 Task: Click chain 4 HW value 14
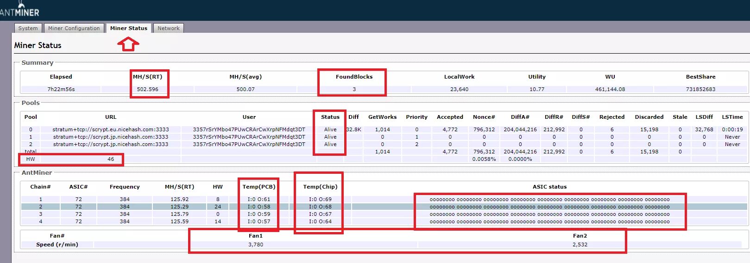218,221
